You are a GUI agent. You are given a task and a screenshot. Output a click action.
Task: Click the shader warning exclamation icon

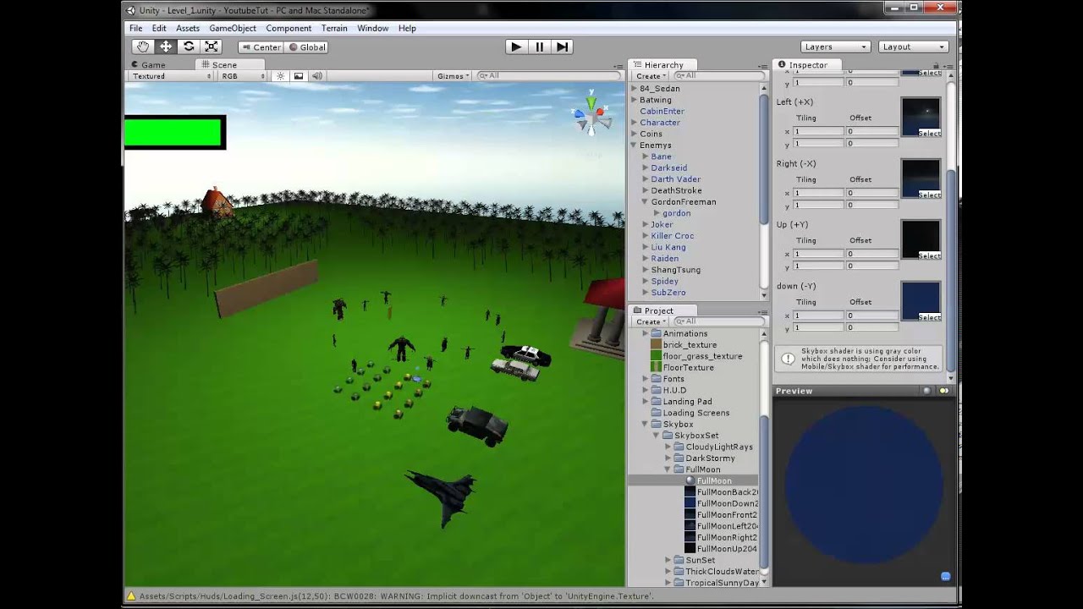coord(788,359)
